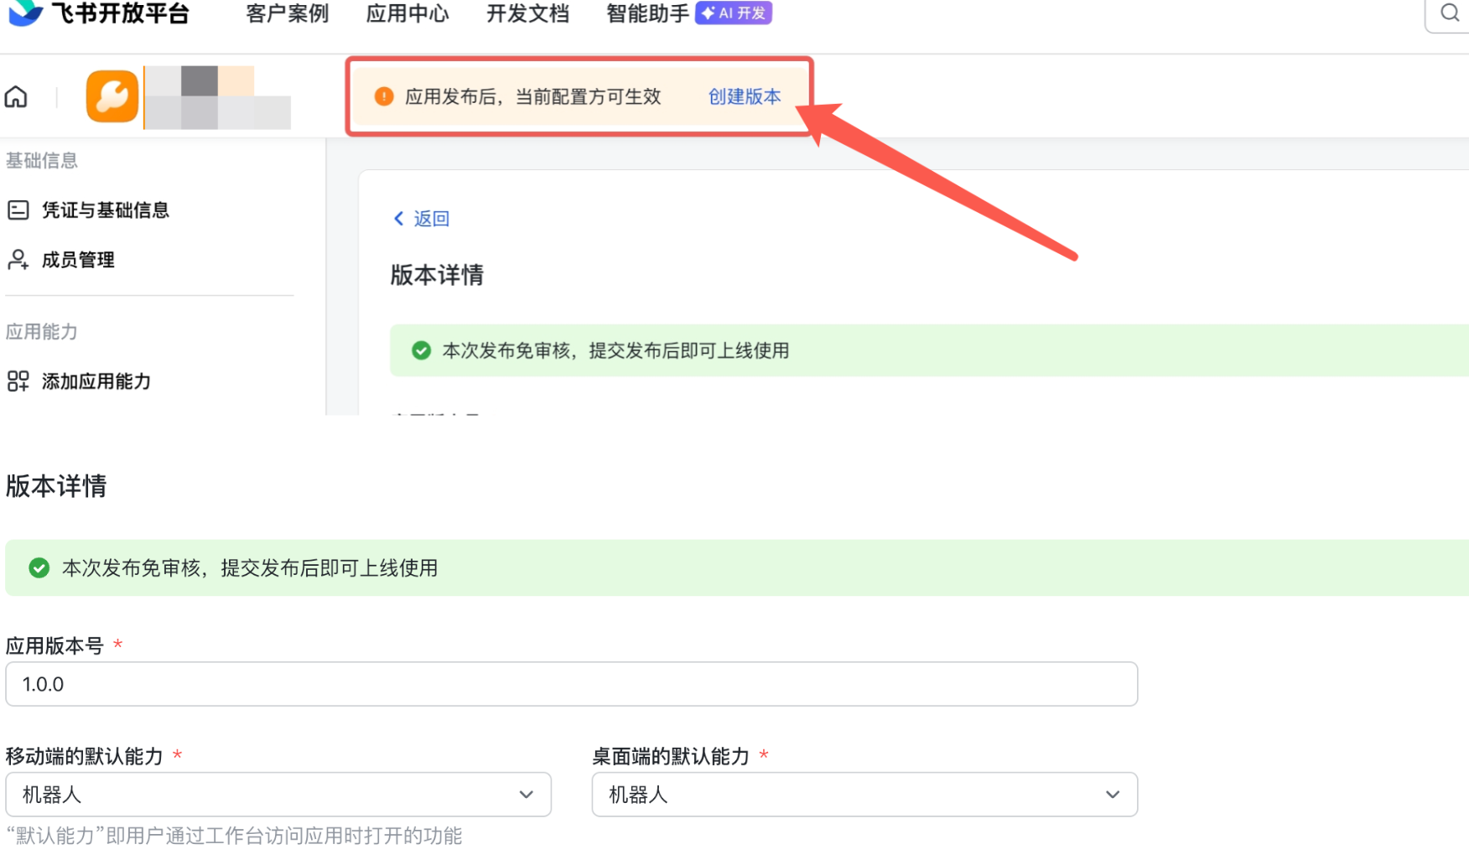Click the 凭证与基础信息 sidebar icon
This screenshot has height=865, width=1469.
tap(18, 210)
